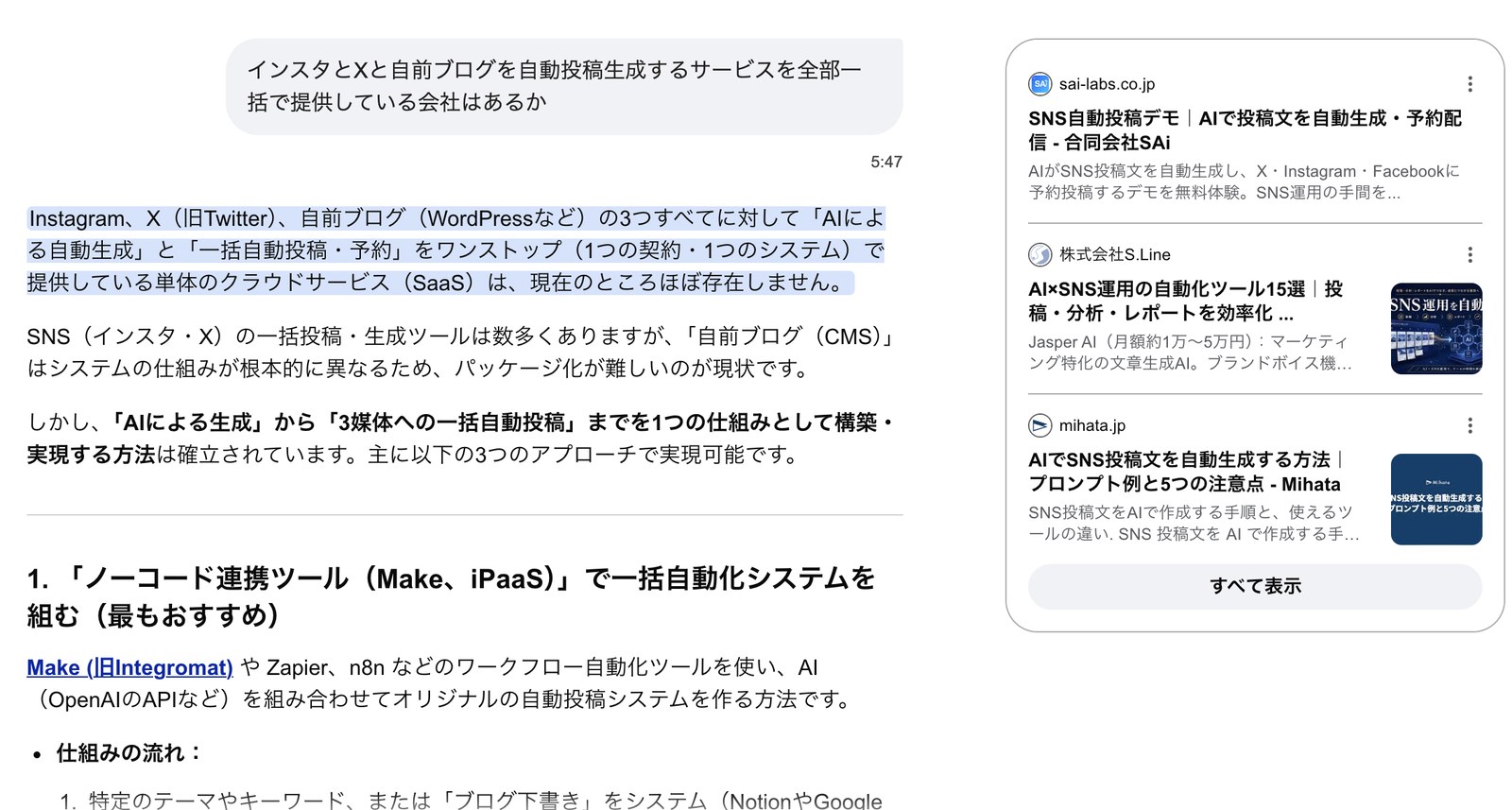
Task: Click heading 1.「ノーコード連携ツール（Make、iPaaS）」
Action: point(451,596)
